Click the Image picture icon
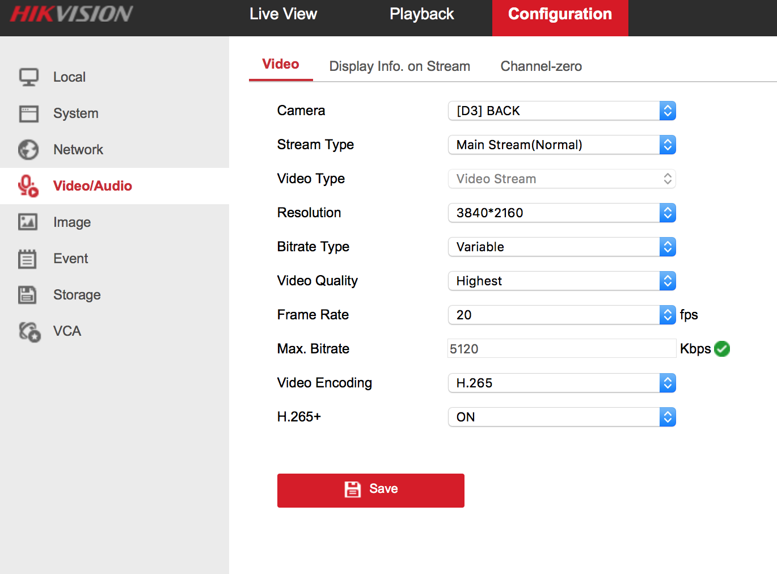Screen dimensions: 777x574 [28, 222]
